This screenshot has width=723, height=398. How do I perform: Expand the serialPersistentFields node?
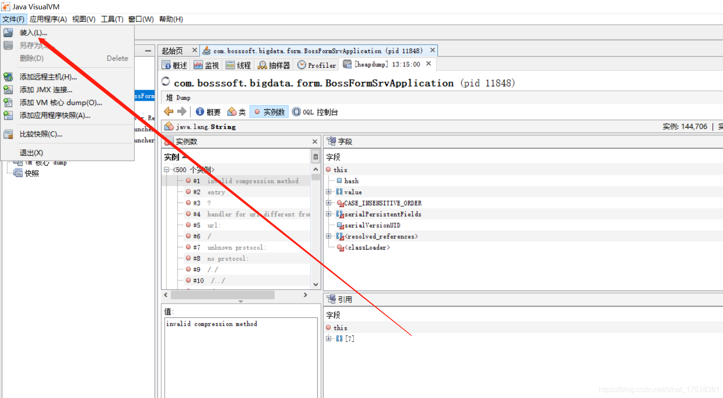tap(329, 214)
